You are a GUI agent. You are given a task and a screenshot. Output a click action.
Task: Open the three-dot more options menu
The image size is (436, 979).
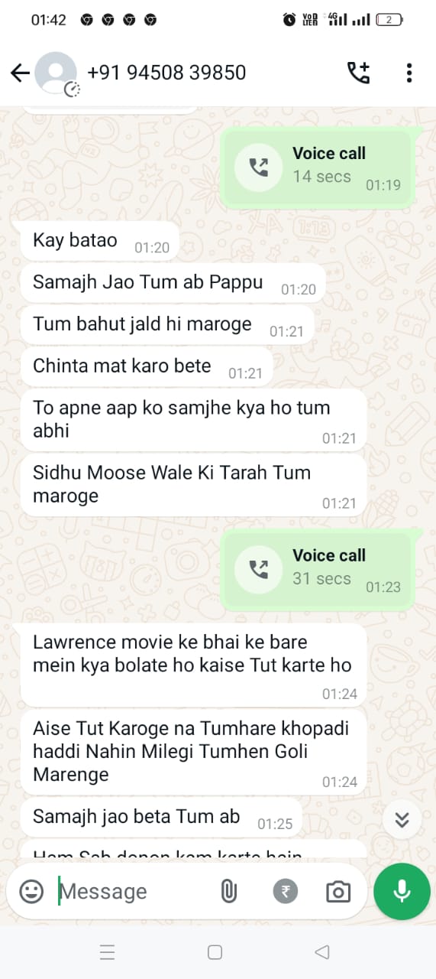click(409, 73)
